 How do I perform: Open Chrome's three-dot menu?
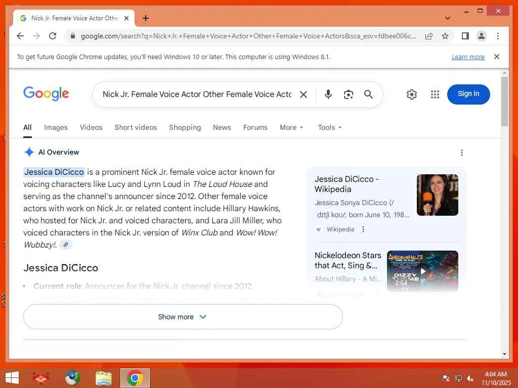tap(498, 36)
